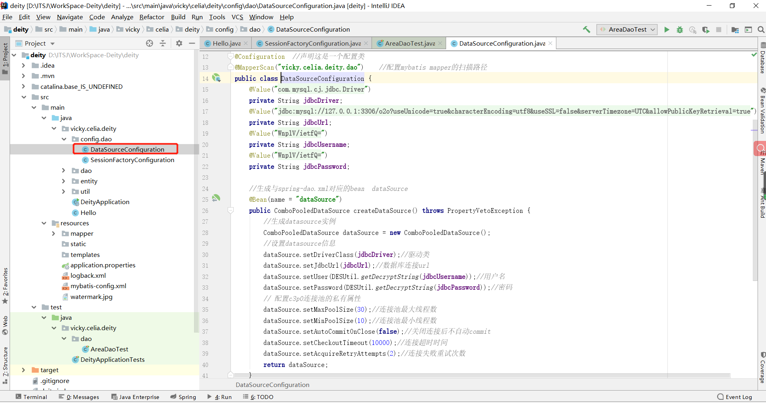Image resolution: width=766 pixels, height=403 pixels.
Task: Expand the mapper folder
Action: [x=53, y=233]
